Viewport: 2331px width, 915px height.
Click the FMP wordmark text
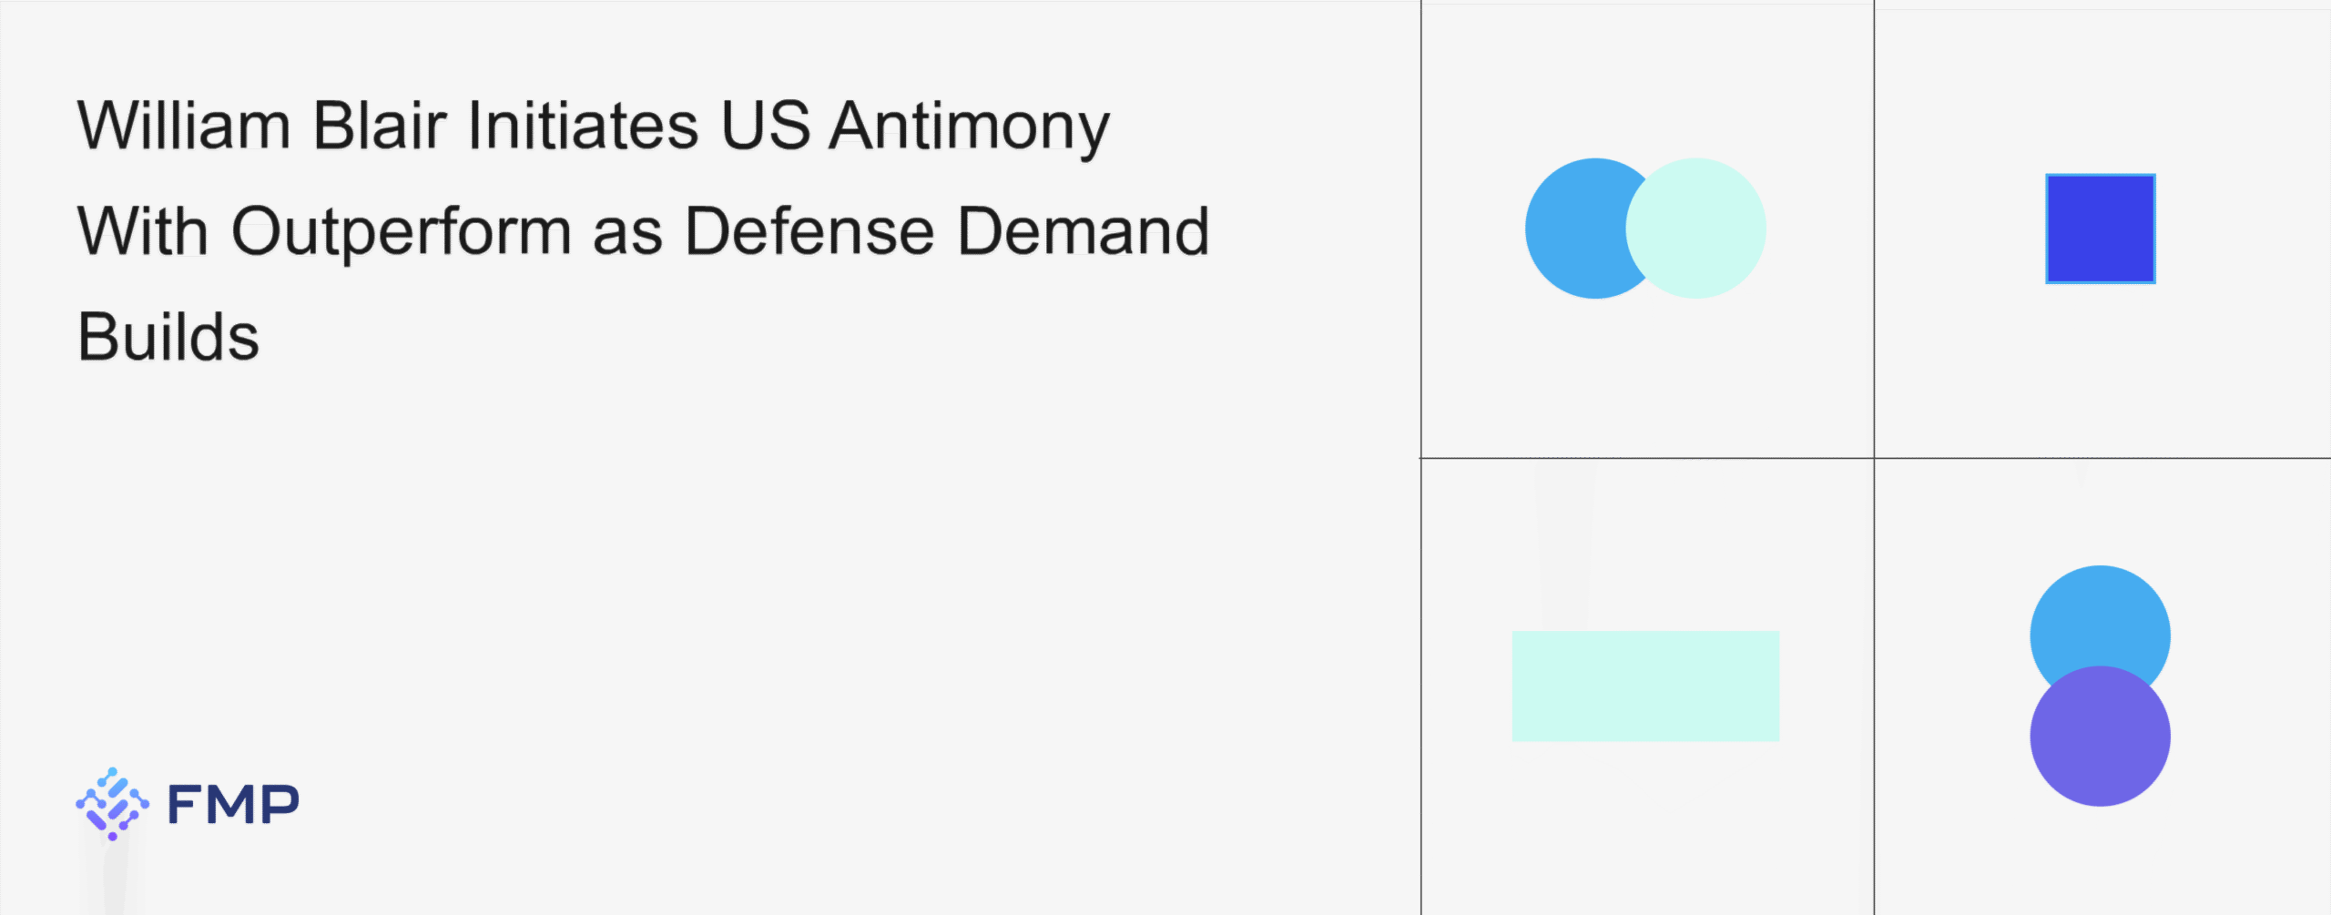click(233, 805)
